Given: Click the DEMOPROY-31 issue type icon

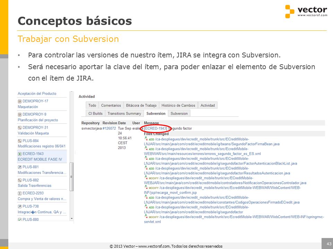Looking at the screenshot, I should (x=19, y=128).
